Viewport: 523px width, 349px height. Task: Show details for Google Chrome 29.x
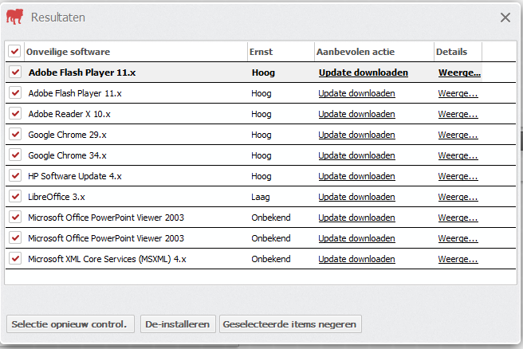[x=458, y=135]
